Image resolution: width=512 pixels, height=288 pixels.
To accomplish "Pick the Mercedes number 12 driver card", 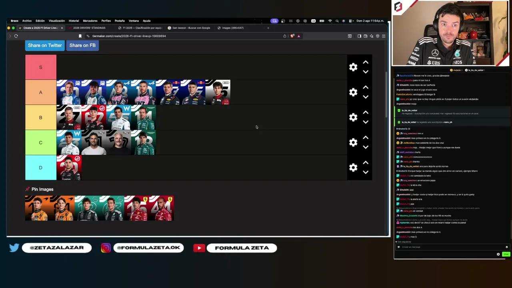I will [x=87, y=208].
